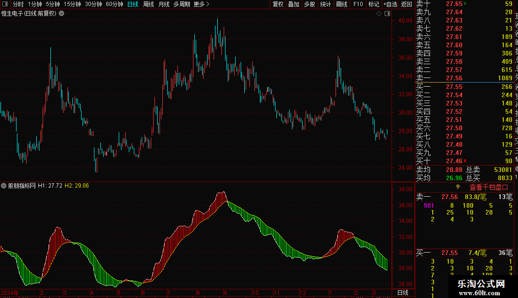Click the 总买 8833 value
This screenshot has height=298, width=518.
[x=505, y=178]
